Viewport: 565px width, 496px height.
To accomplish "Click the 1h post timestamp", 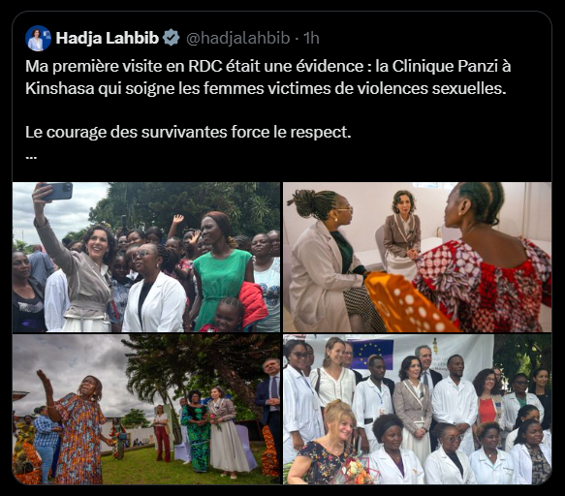I will [312, 38].
